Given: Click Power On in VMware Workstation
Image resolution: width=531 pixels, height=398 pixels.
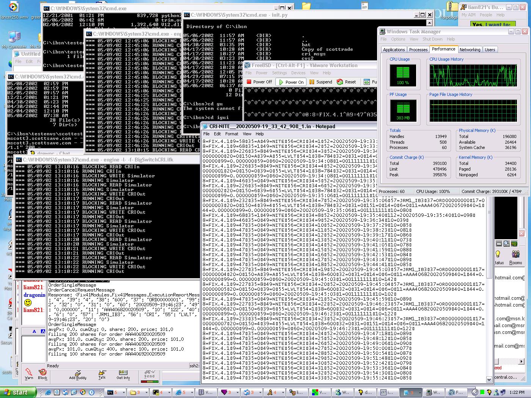Looking at the screenshot, I should [x=291, y=82].
